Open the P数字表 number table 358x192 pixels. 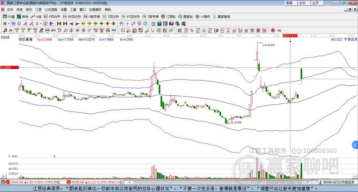point(92,17)
